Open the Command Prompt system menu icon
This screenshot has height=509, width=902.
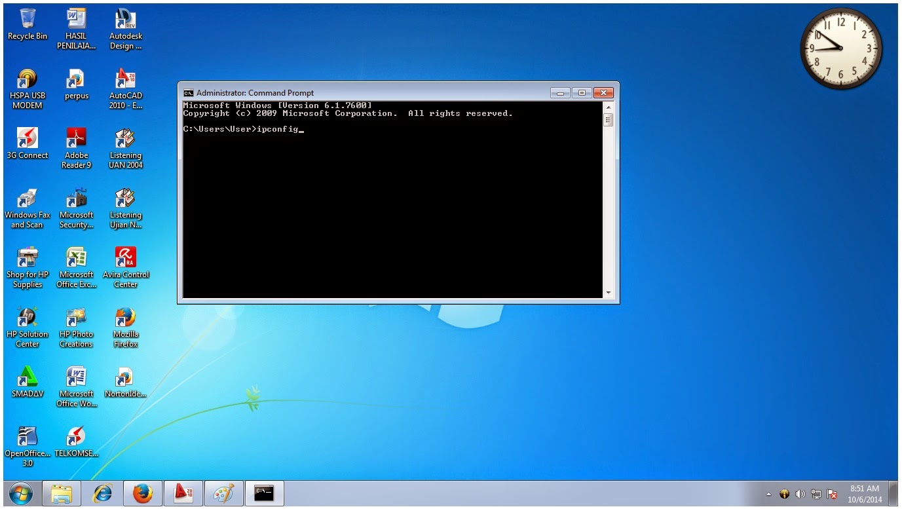(188, 93)
